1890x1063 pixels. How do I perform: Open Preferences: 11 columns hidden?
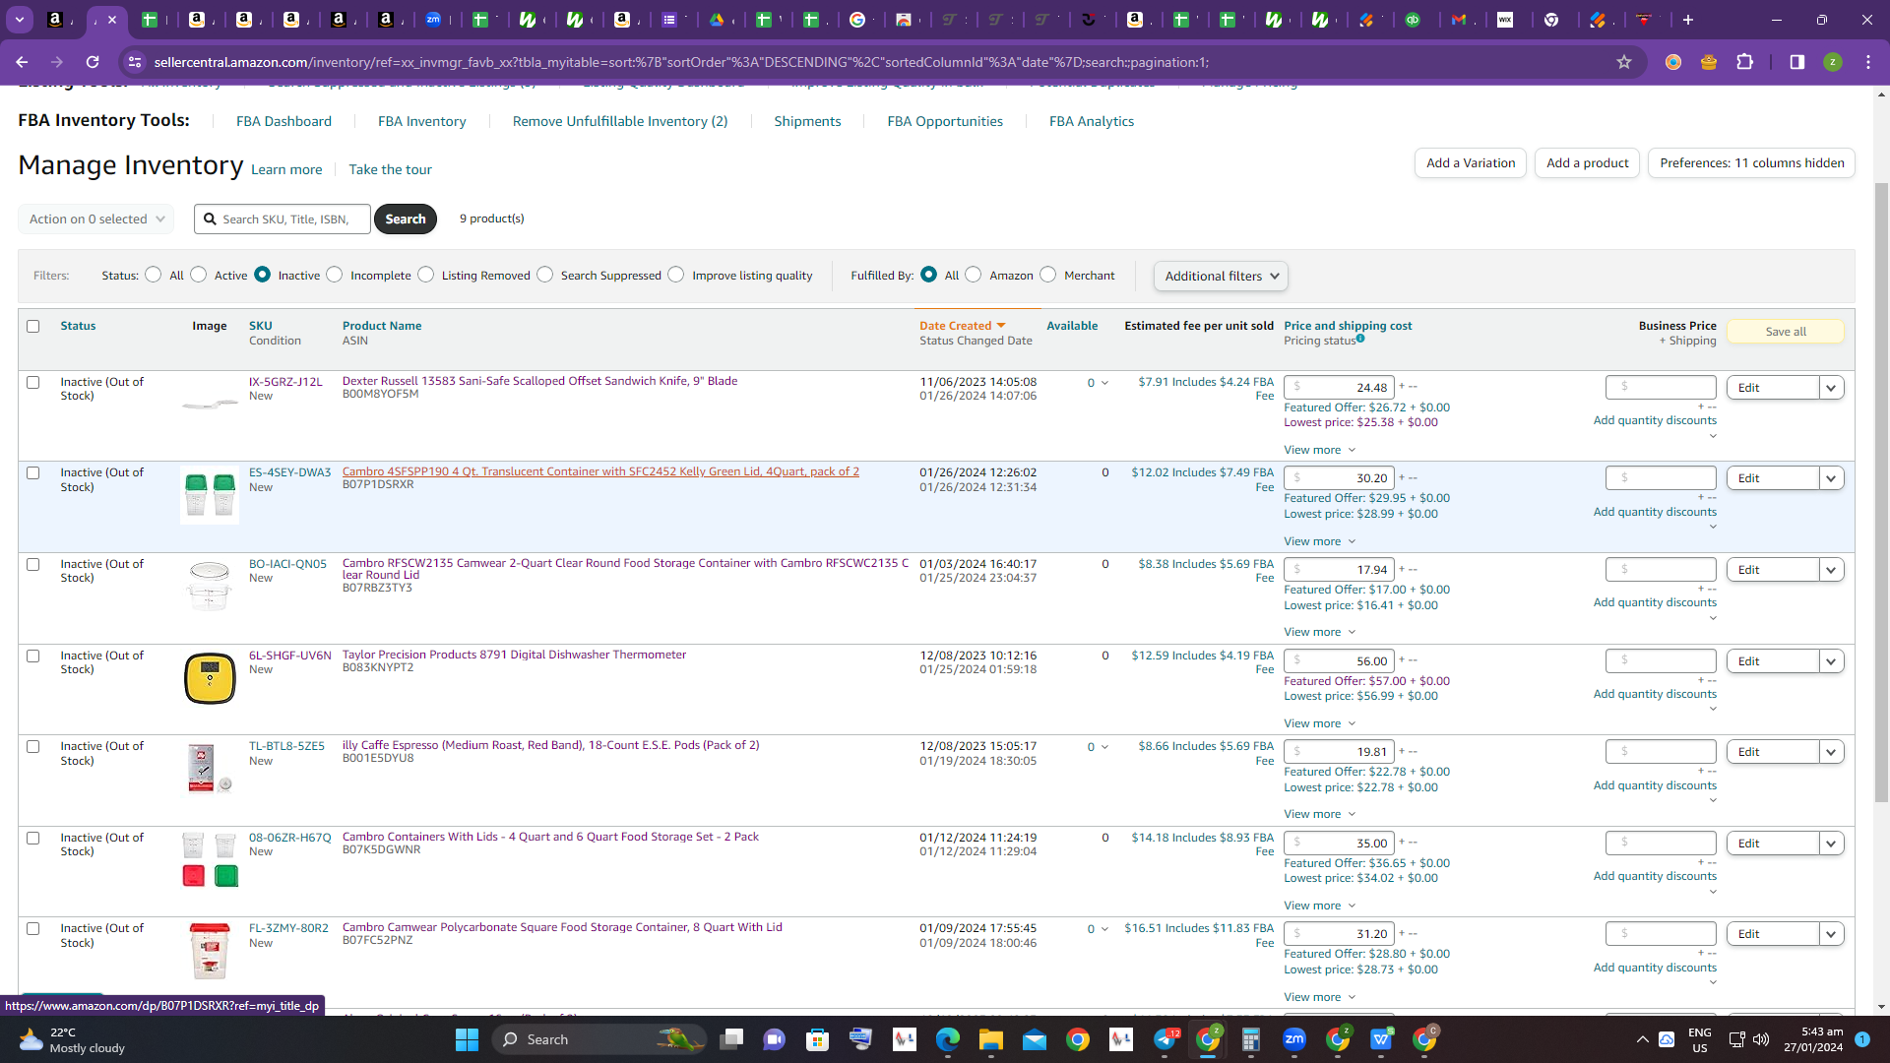tap(1752, 163)
